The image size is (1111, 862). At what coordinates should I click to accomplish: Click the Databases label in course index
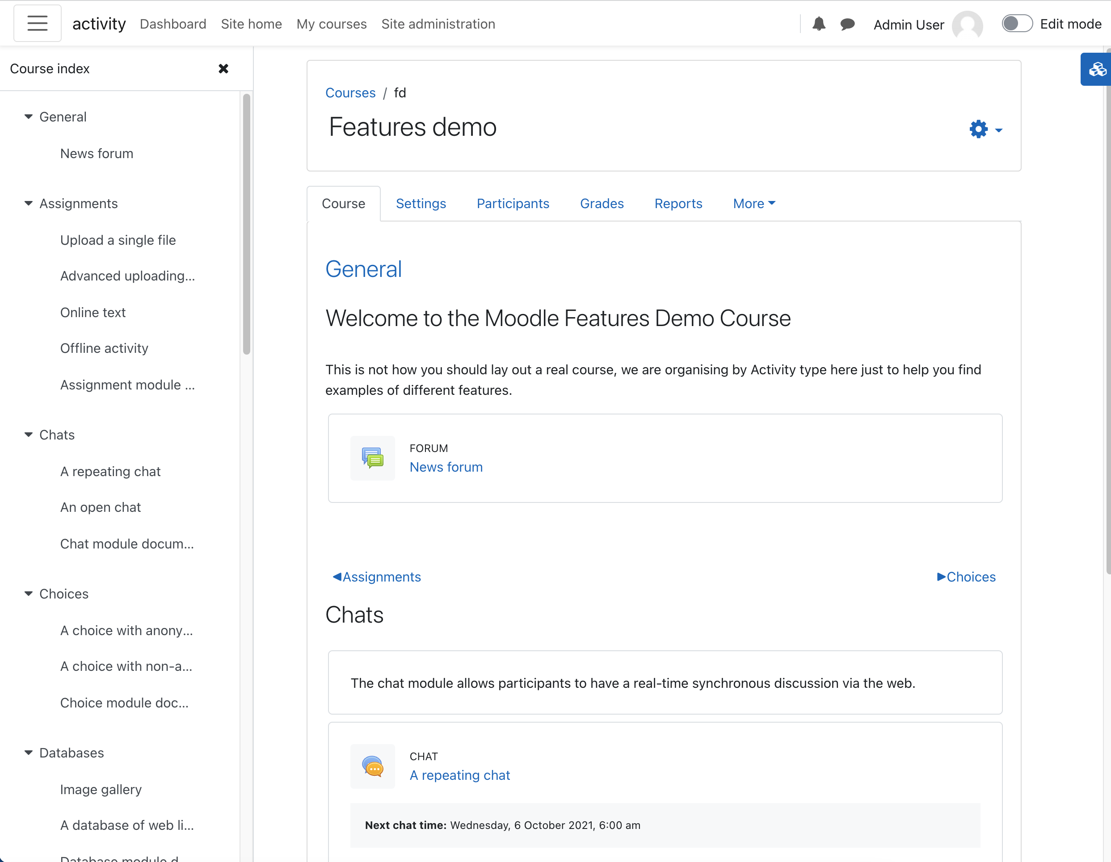[71, 753]
